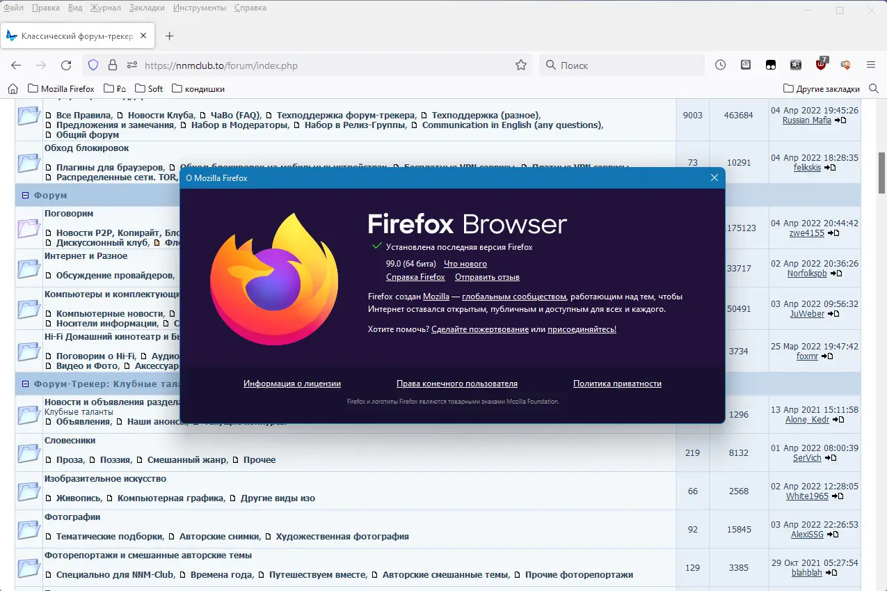
Task: Open the Тематические подборки subforum
Action: point(110,537)
